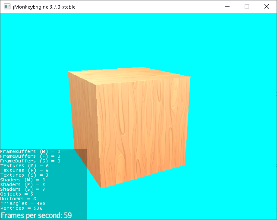Click the 'Textures (F) = 6' stat line
The image size is (277, 220).
[x=25, y=171]
